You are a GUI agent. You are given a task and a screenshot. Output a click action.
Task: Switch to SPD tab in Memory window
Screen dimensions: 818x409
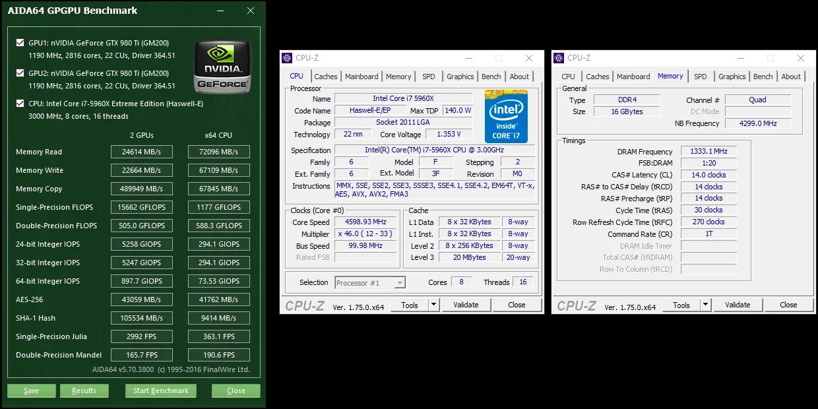tap(701, 77)
